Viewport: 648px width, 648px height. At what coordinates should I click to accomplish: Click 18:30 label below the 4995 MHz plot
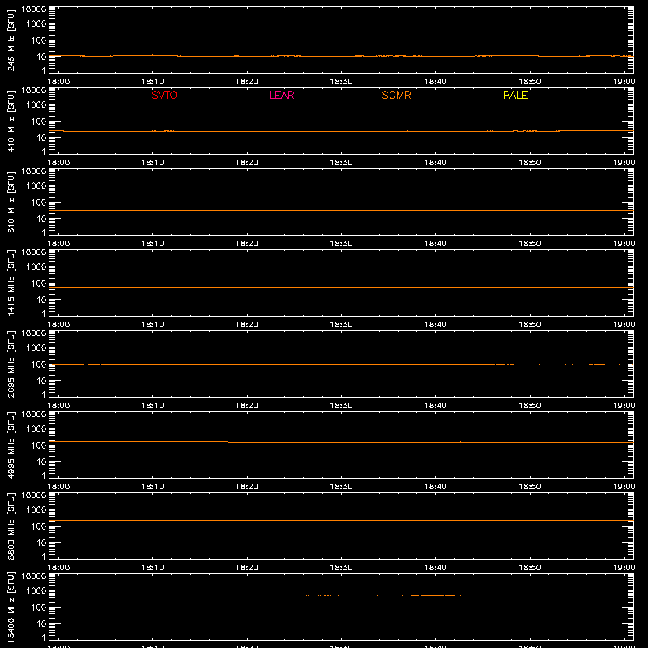pos(341,487)
